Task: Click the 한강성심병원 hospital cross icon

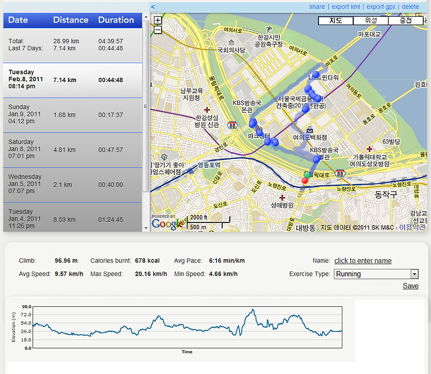Action: click(x=207, y=110)
